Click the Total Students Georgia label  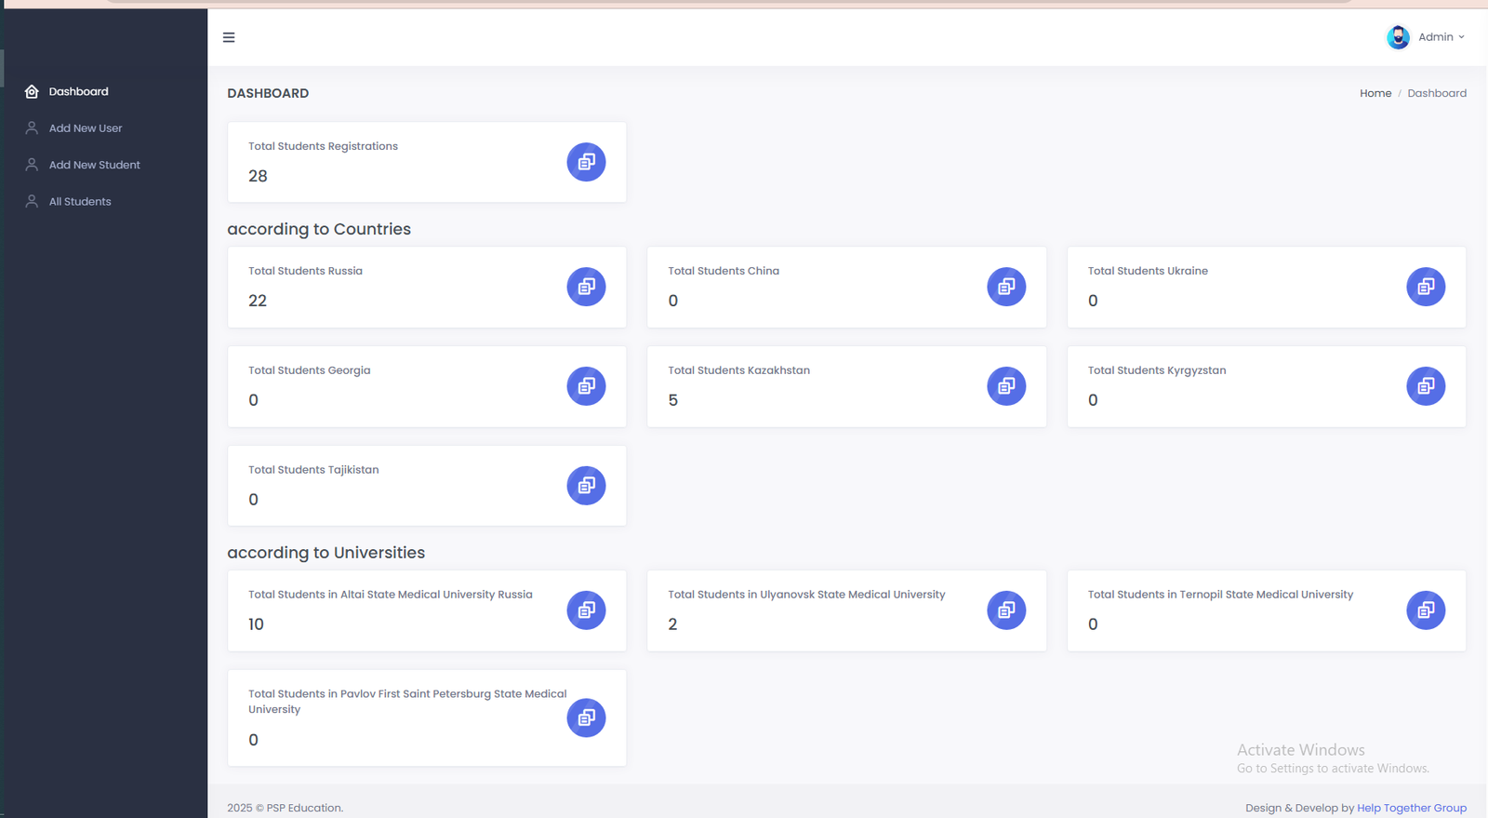click(309, 370)
